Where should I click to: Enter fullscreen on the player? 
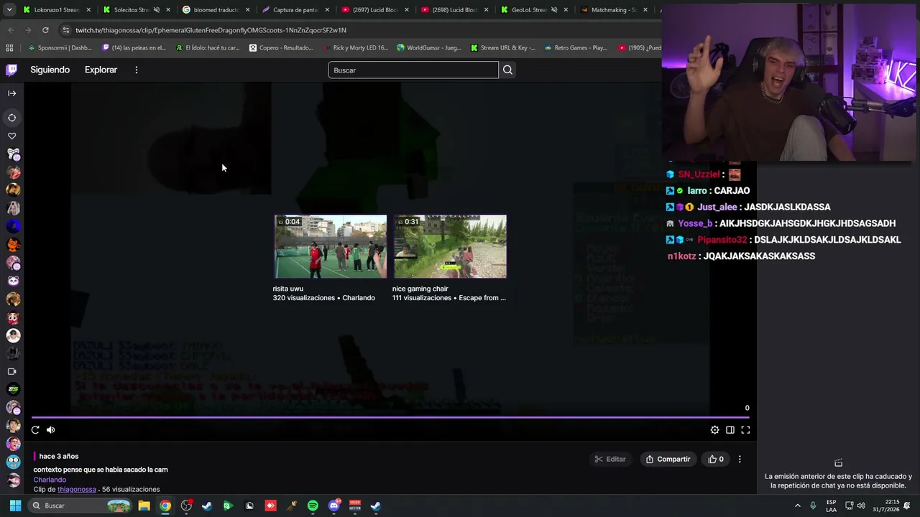click(x=745, y=429)
